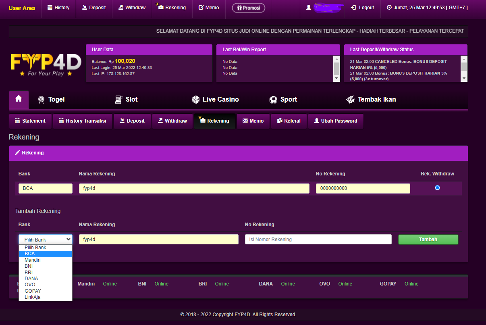
Task: Select the Rek. Withdraw radio button
Action: click(437, 188)
